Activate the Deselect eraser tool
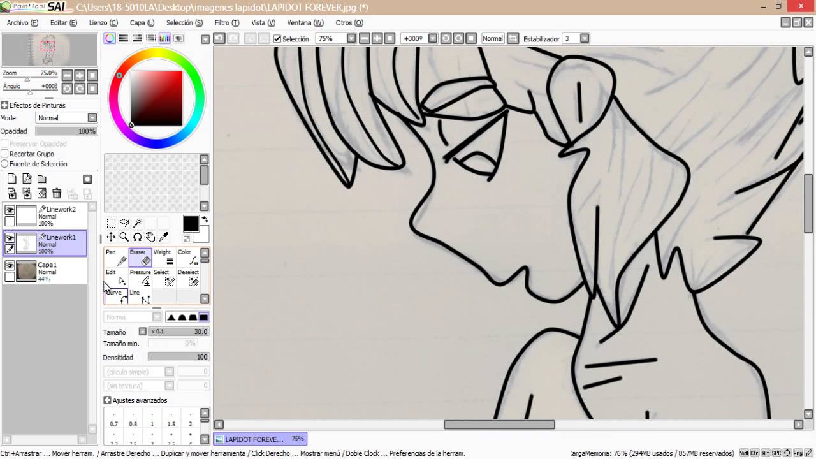The height and width of the screenshot is (459, 816). (x=188, y=277)
